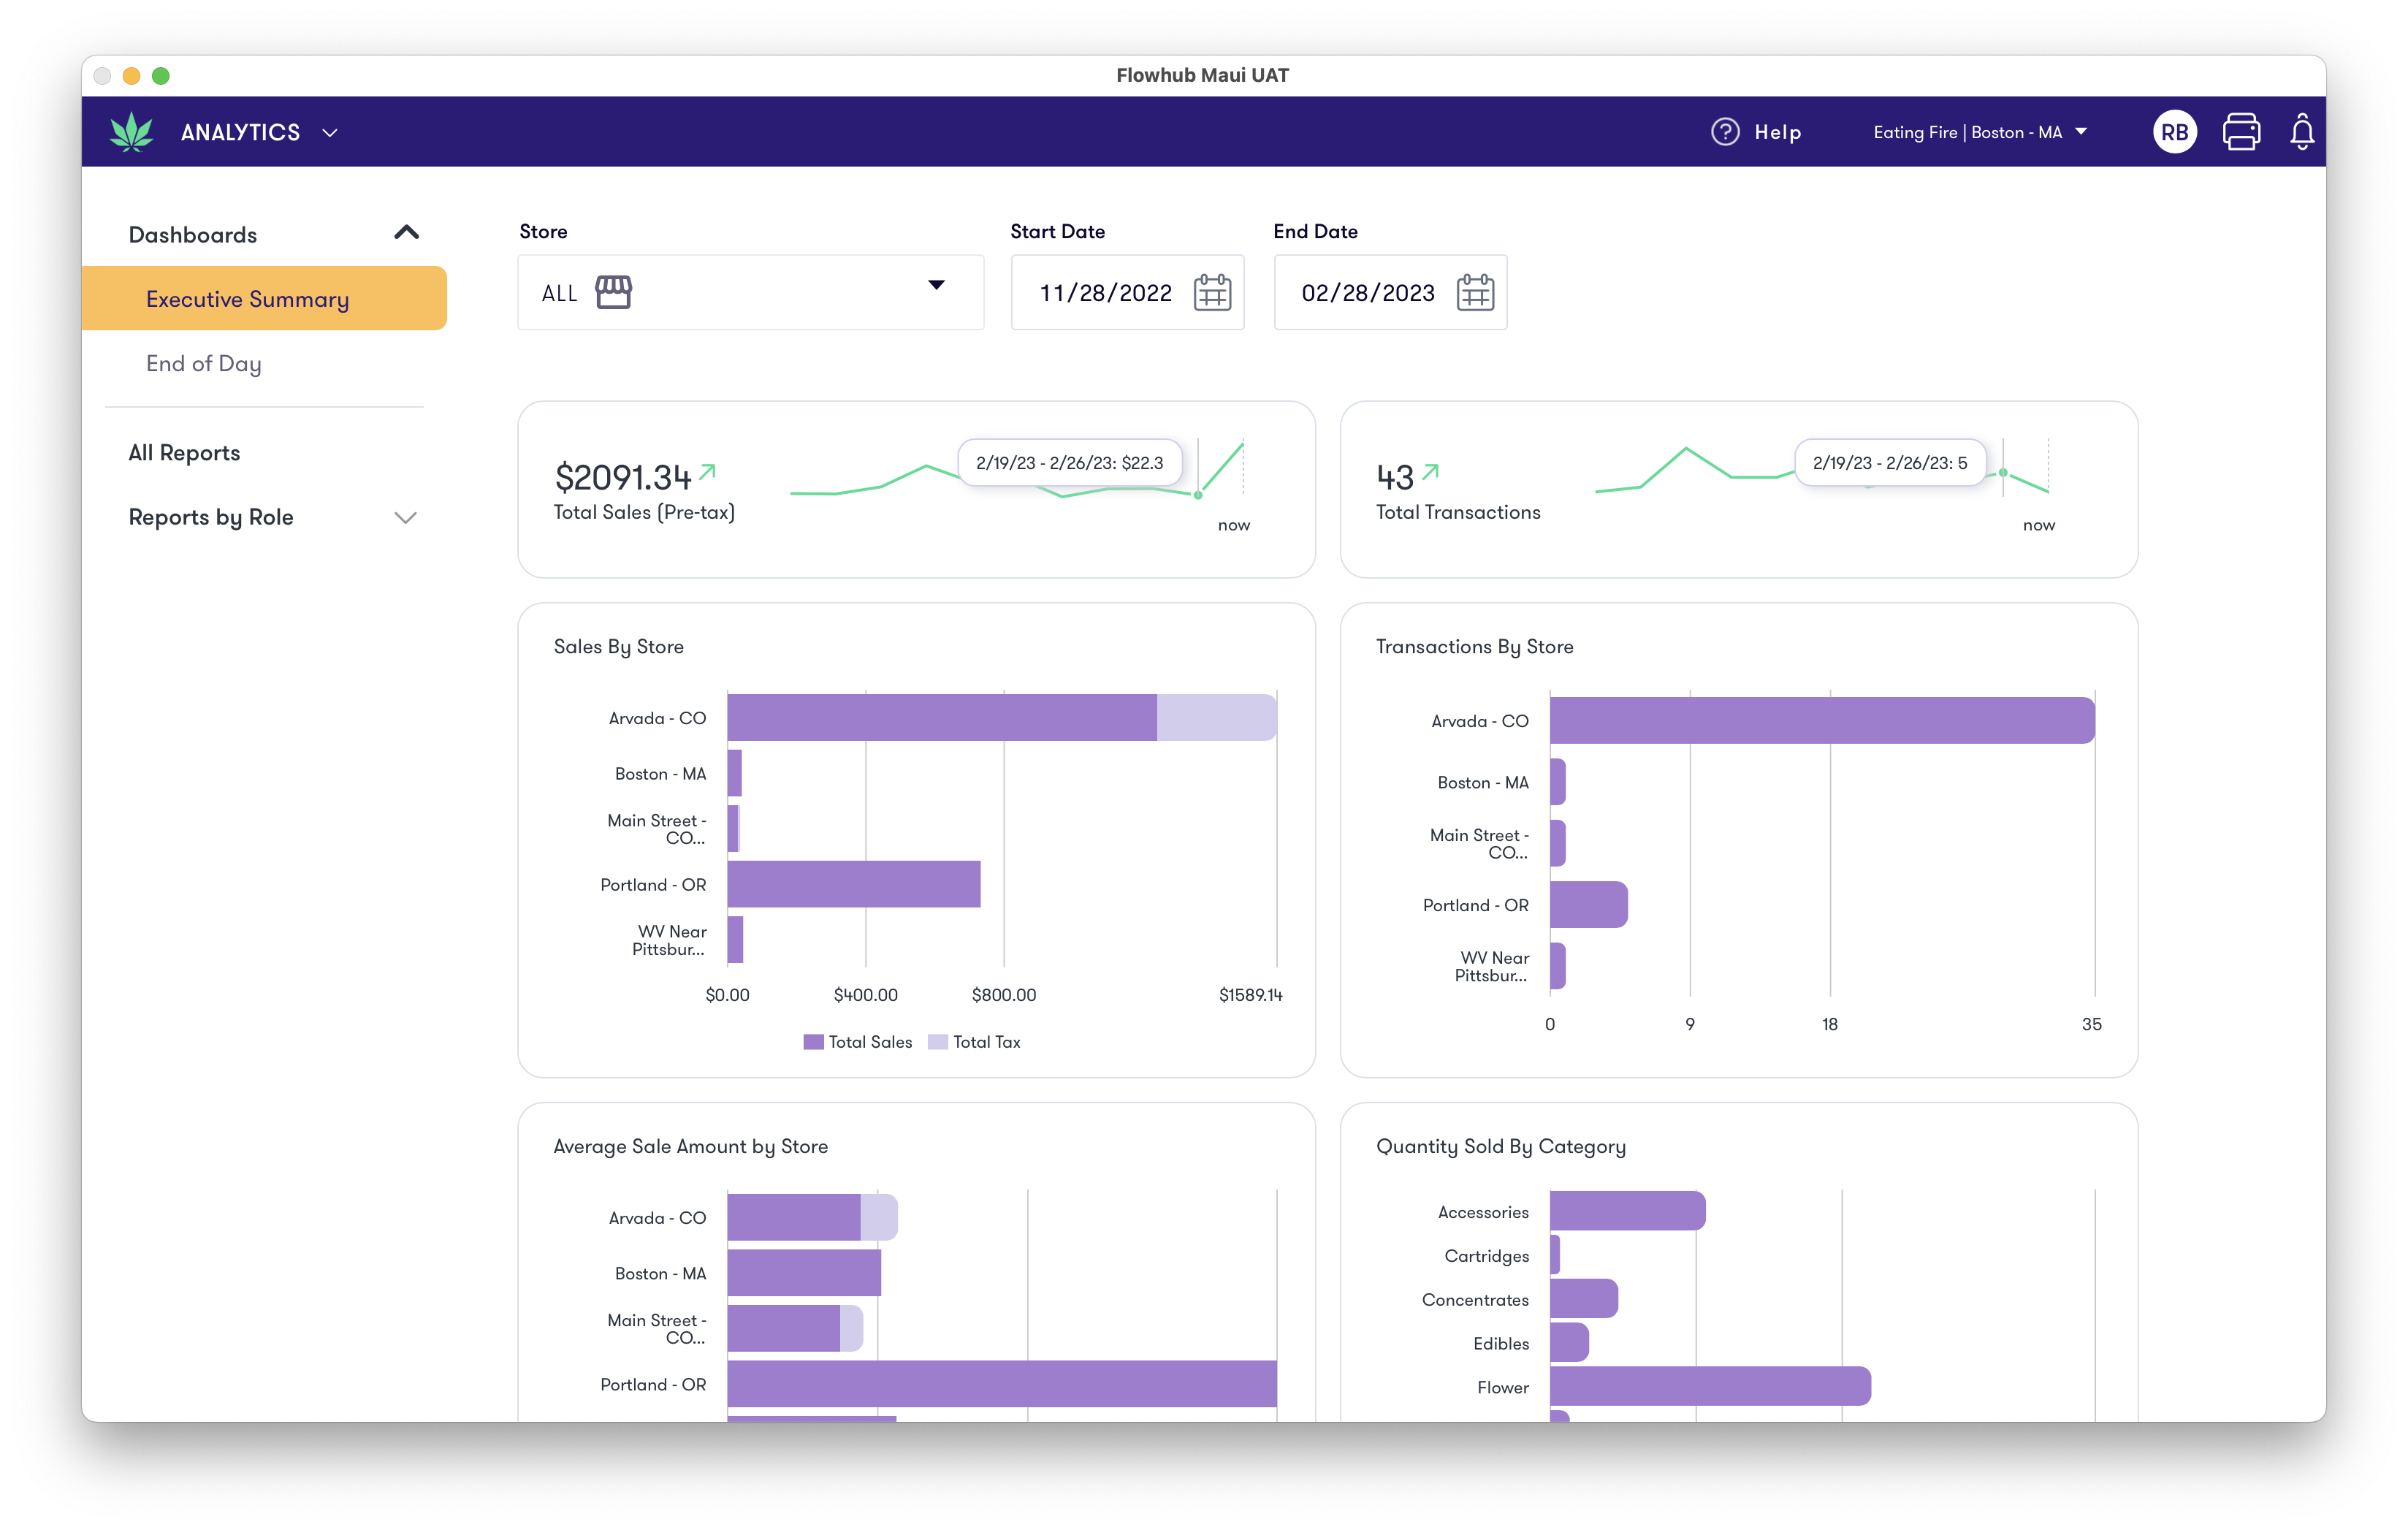This screenshot has width=2408, height=1530.
Task: Expand Reports by Role
Action: pos(405,518)
